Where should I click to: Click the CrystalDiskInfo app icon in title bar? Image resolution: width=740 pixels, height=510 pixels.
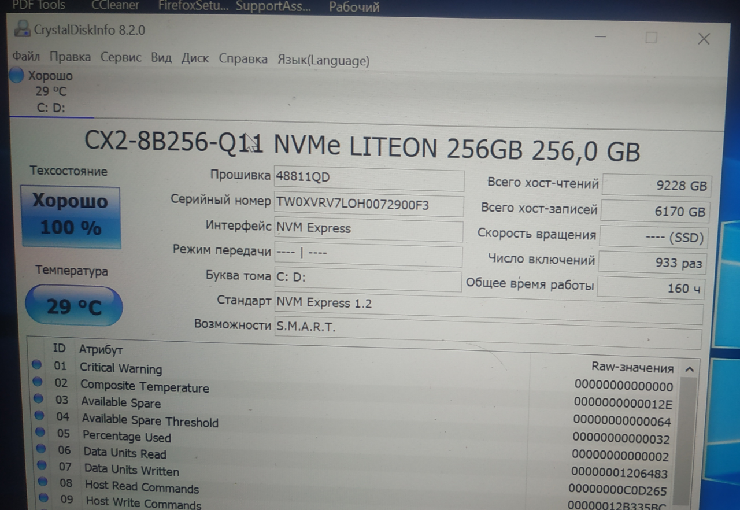pos(23,28)
